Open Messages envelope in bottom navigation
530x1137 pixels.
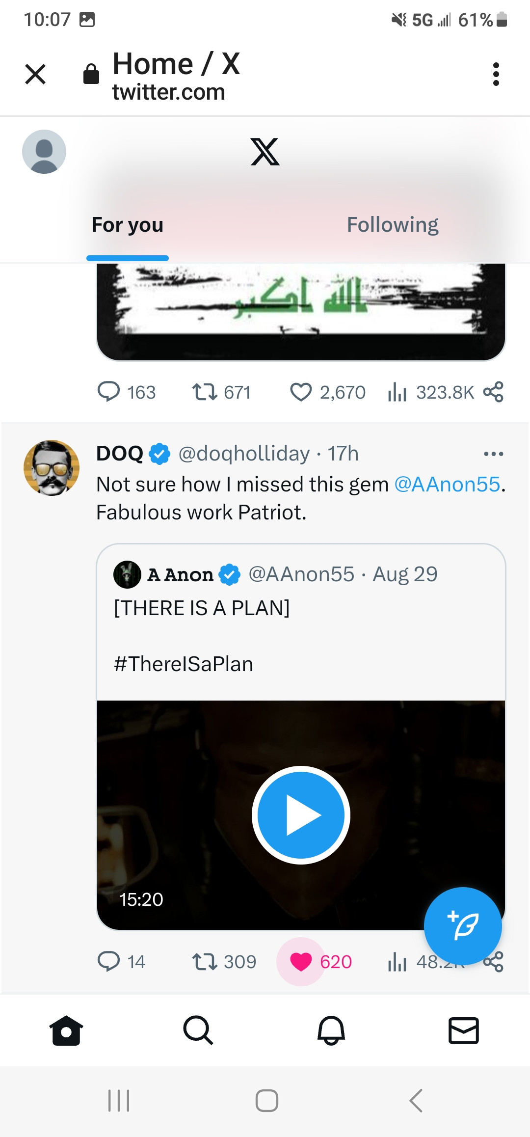click(x=464, y=1030)
